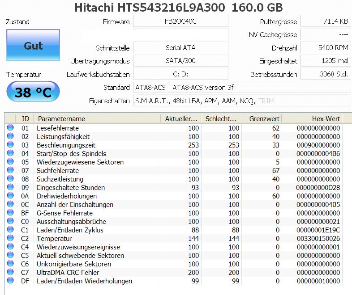The image size is (352, 295).
Task: Click status orb for Drehwiederholungen row
Action: point(10,195)
